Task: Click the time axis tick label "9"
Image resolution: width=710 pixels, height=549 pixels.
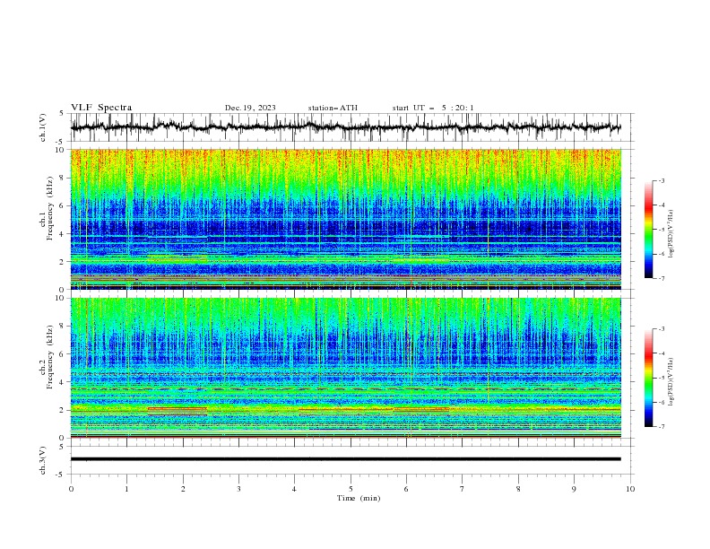Action: coord(574,489)
